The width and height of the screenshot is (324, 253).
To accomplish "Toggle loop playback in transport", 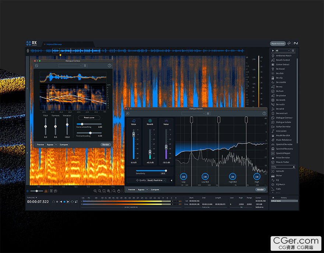I will click(72, 202).
